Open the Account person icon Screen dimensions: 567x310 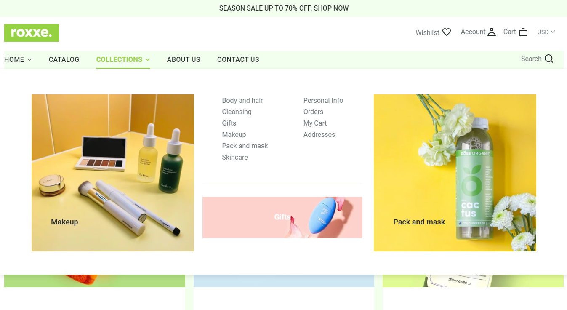492,32
